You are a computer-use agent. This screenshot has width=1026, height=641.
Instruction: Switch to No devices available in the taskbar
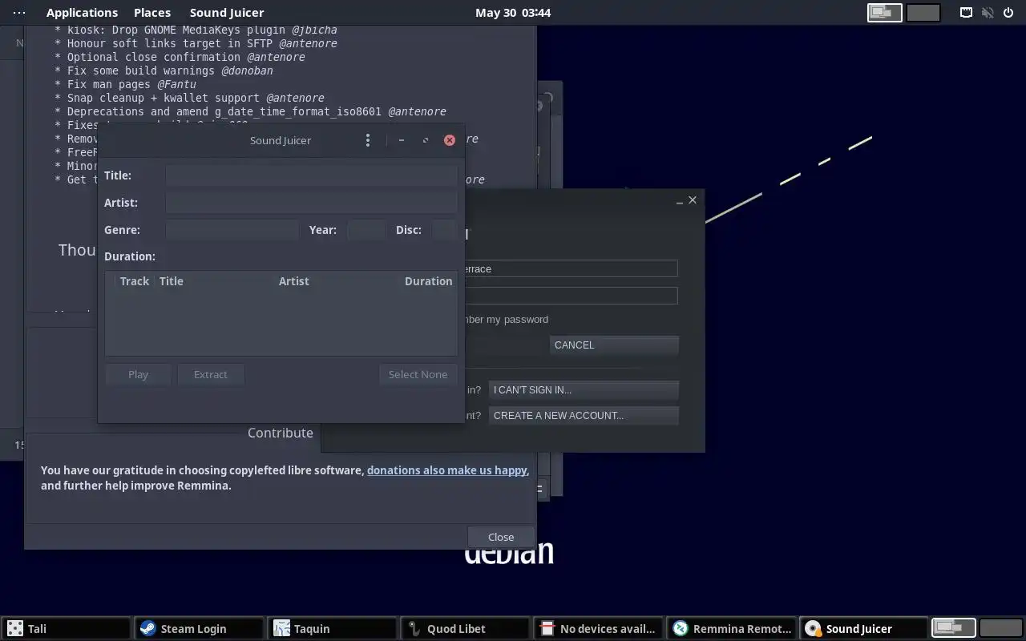599,629
